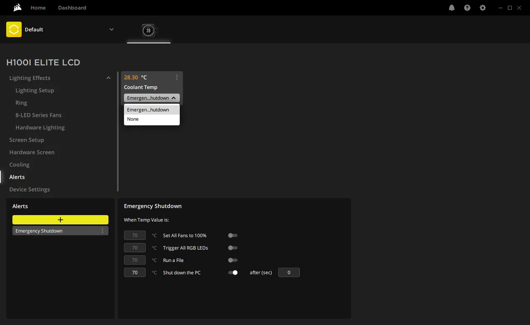Click the 28.30 coolant temperature reading
Image resolution: width=530 pixels, height=325 pixels.
point(131,77)
